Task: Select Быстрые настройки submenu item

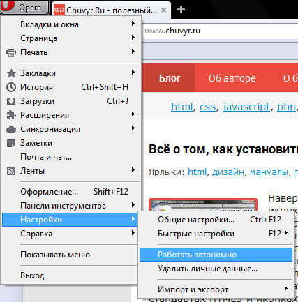Action: pyautogui.click(x=216, y=234)
